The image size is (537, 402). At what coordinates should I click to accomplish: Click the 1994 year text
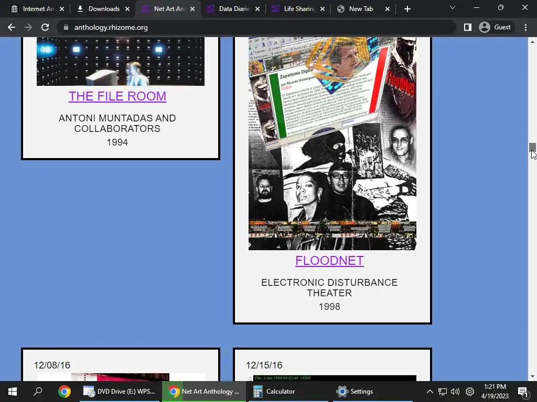(117, 142)
